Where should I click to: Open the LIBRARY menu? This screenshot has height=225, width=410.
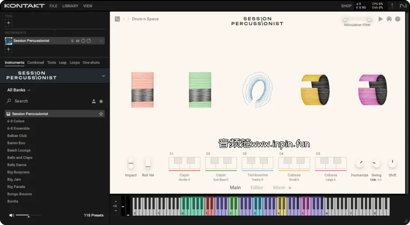click(x=70, y=6)
